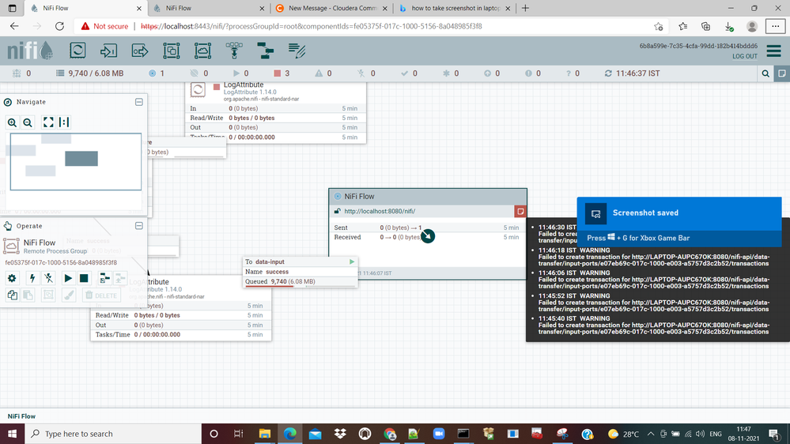Click the transmission status icon beside NiFi Flow
Viewport: 790px width, 444px height.
point(338,197)
